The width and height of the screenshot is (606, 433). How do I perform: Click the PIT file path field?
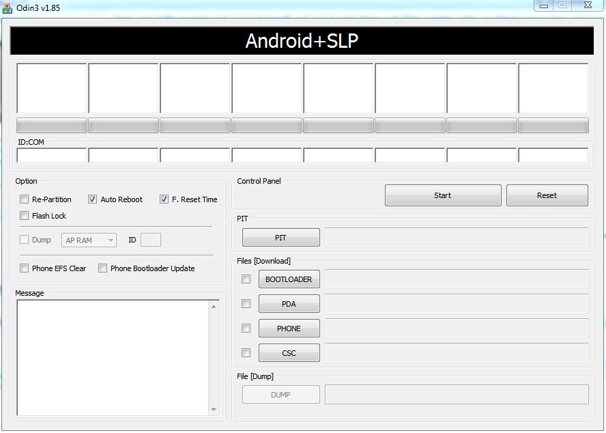coord(457,238)
